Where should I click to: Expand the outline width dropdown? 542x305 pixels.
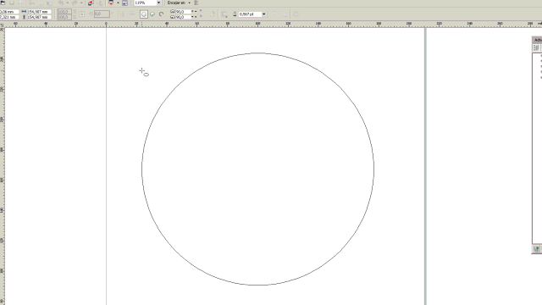[264, 14]
